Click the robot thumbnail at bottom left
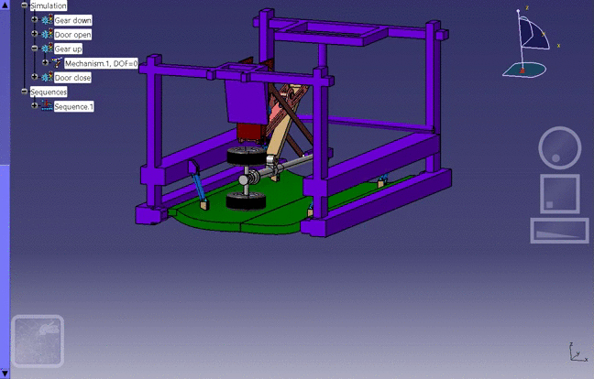The height and width of the screenshot is (379, 594). click(x=38, y=341)
